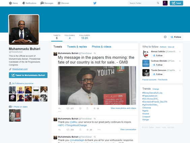Retweet the @atiku thank-you tweet
The width and height of the screenshot is (190, 143).
click(68, 129)
